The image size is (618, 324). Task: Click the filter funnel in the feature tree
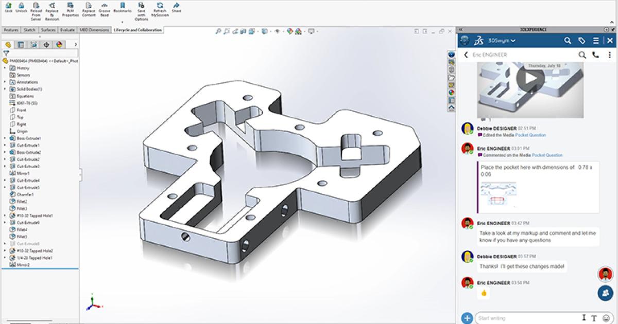pos(6,53)
